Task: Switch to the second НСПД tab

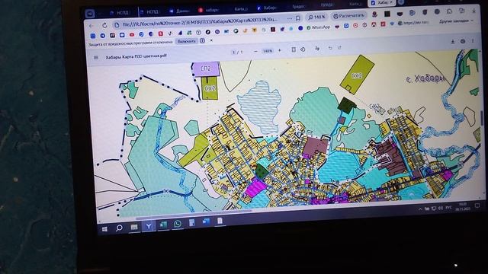Action: 150,12
